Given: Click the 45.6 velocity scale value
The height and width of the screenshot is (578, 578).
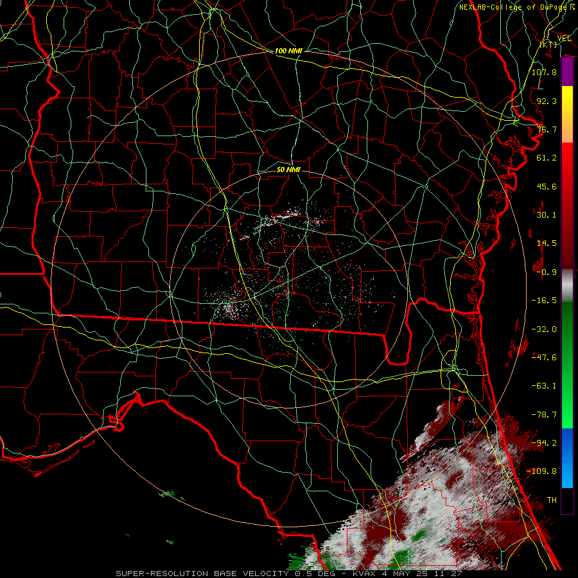Looking at the screenshot, I should pos(547,186).
